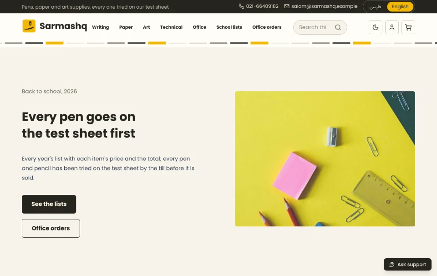This screenshot has width=437, height=276.
Task: Open the user account icon
Action: [392, 27]
